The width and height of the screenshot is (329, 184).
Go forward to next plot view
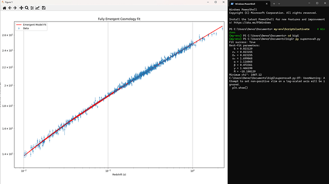pyautogui.click(x=15, y=8)
